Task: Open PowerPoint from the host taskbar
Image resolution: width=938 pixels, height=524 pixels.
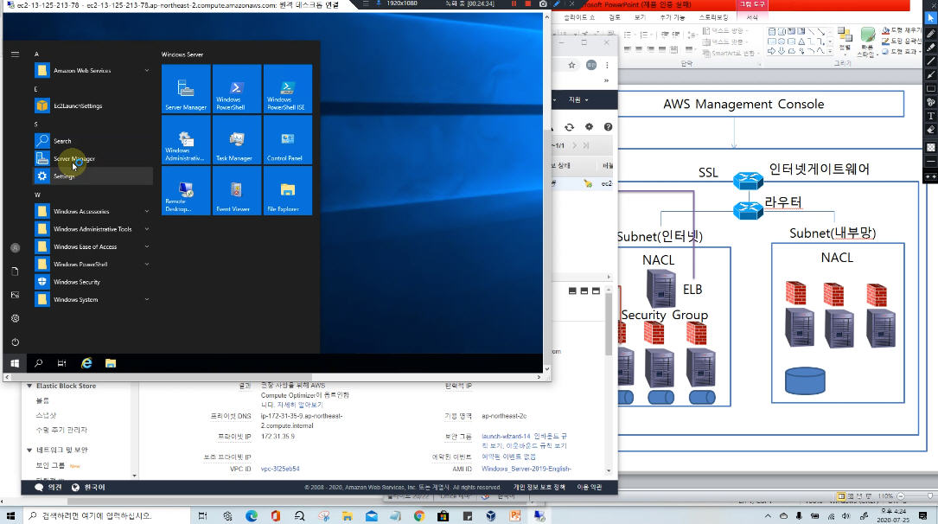Action: click(515, 515)
